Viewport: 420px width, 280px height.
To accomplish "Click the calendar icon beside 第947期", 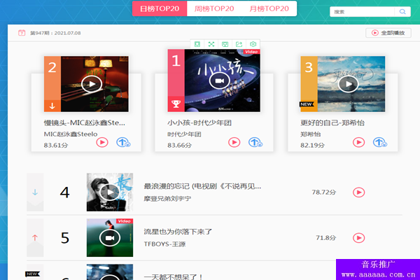I will 22,33.
